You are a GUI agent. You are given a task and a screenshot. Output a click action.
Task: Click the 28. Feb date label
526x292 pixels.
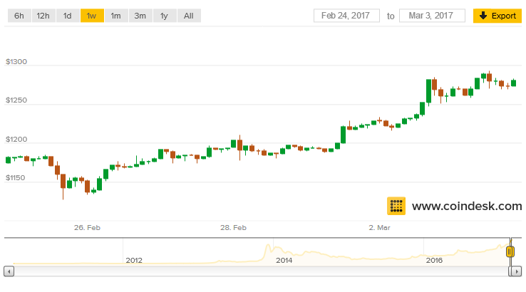(x=234, y=228)
